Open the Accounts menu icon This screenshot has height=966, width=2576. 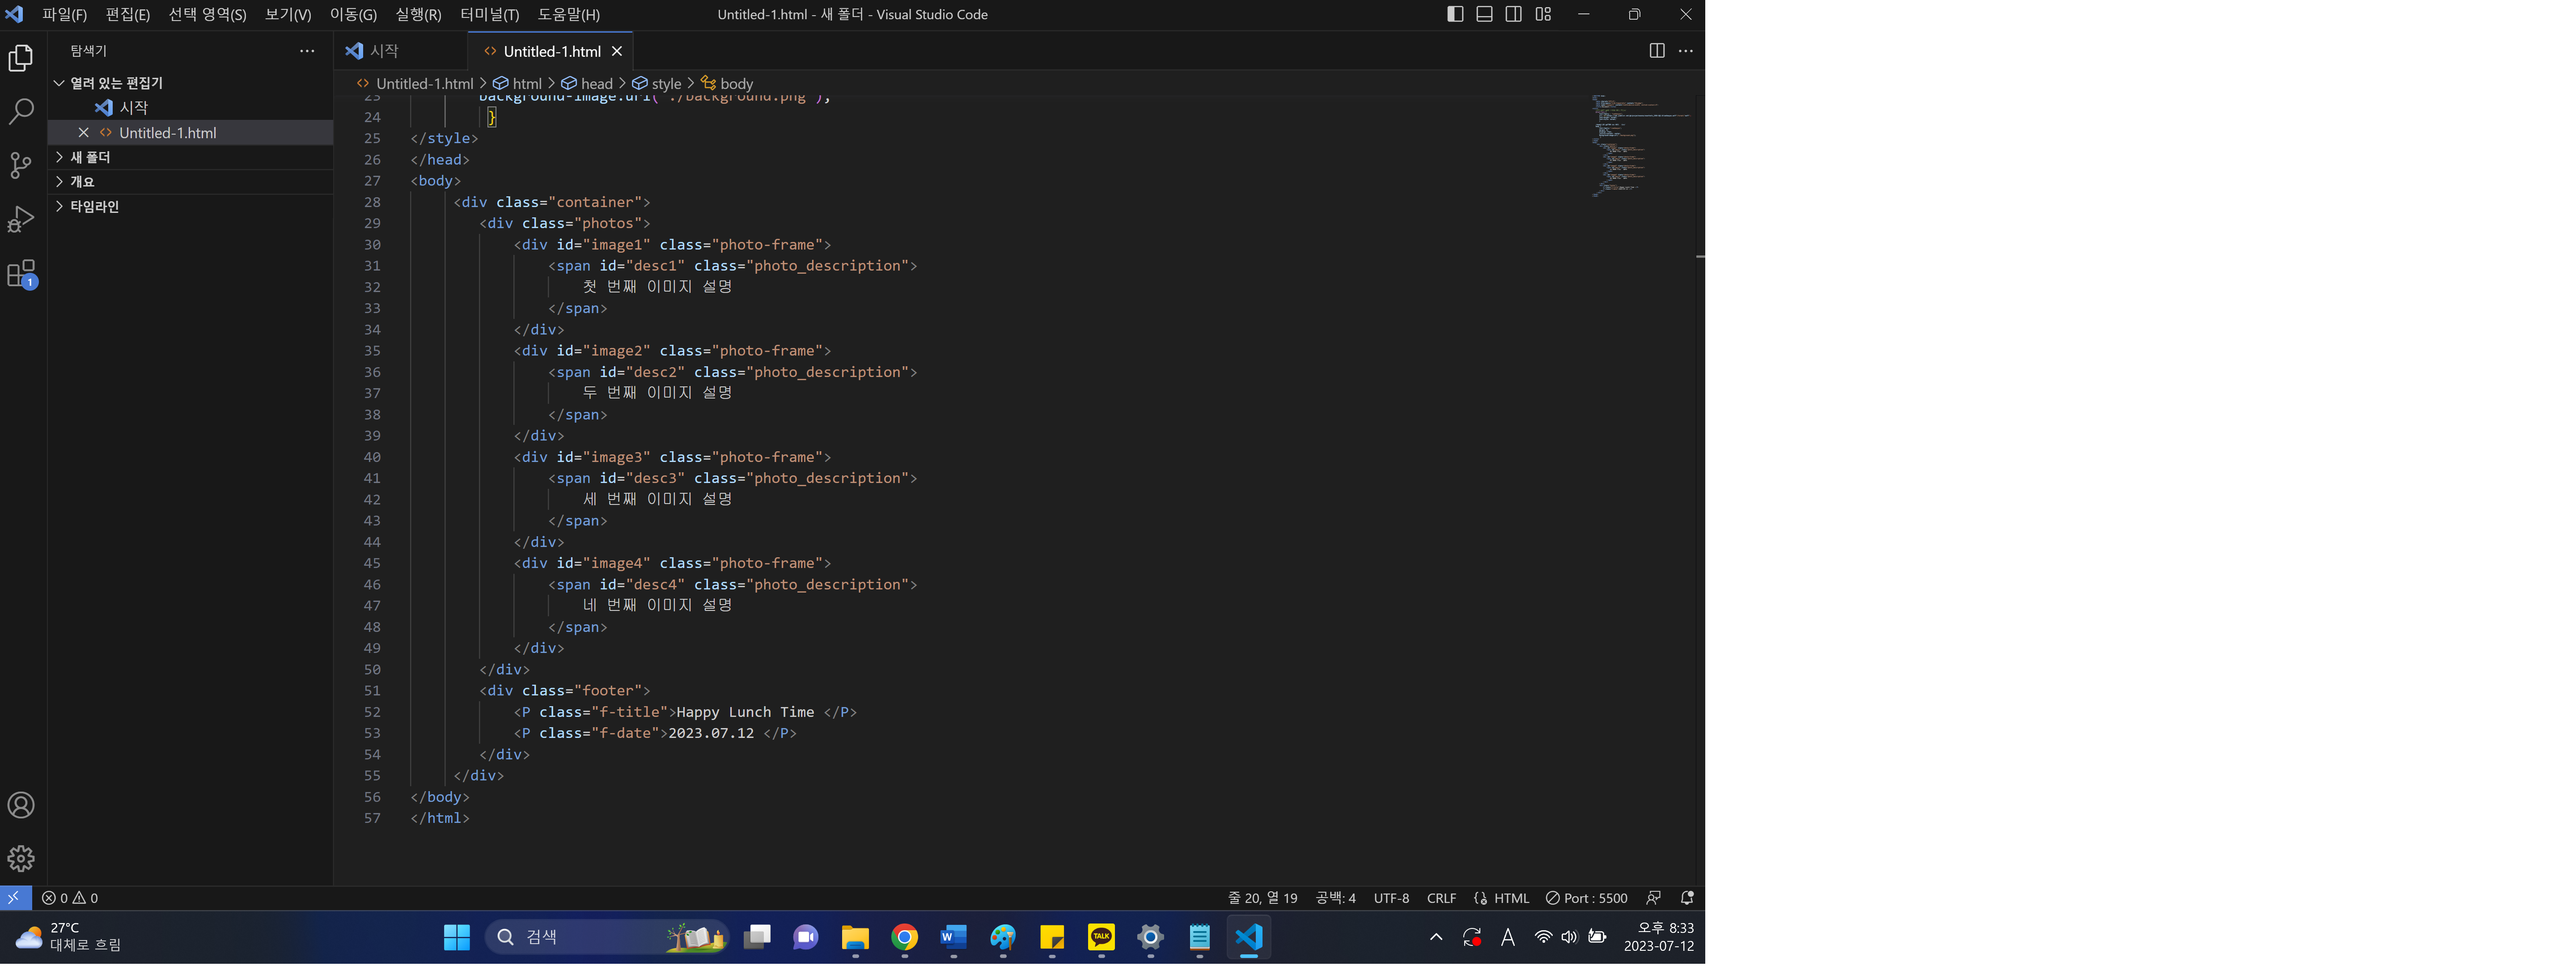tap(21, 806)
